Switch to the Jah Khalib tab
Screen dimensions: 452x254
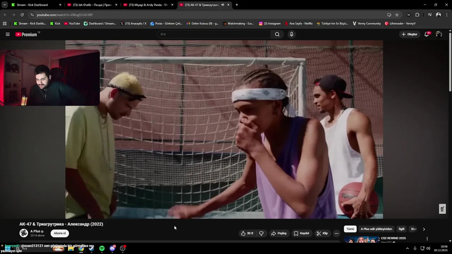[92, 5]
